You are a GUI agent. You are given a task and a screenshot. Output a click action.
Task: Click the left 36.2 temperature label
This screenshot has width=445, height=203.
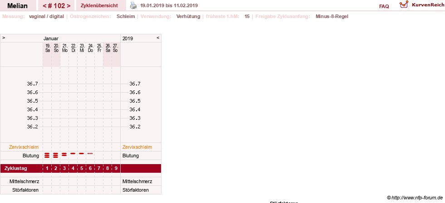point(32,127)
